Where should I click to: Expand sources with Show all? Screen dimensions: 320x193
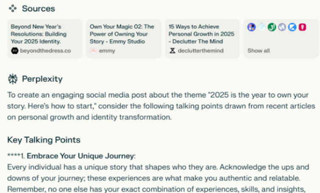coord(259,50)
